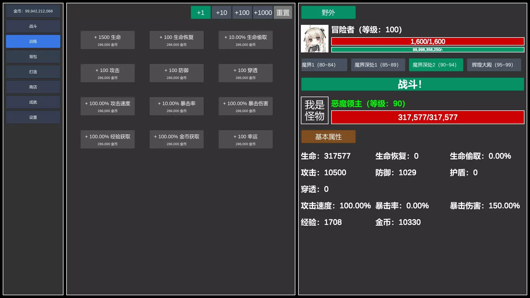Screen dimensions: 530x298
Task: Purchase the +100 攻击 attack upgrade
Action: pos(107,73)
